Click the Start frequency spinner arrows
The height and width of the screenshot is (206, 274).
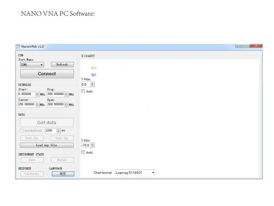(37, 94)
